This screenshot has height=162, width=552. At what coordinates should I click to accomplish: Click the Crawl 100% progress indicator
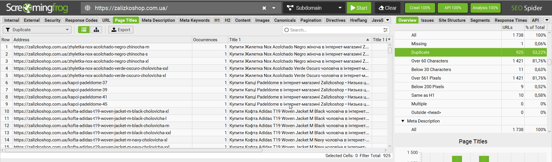420,8
